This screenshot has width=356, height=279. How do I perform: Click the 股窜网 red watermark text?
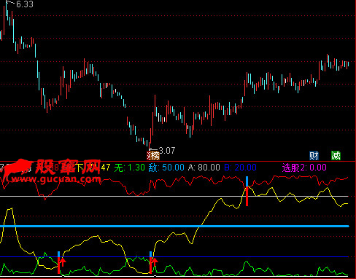point(69,167)
